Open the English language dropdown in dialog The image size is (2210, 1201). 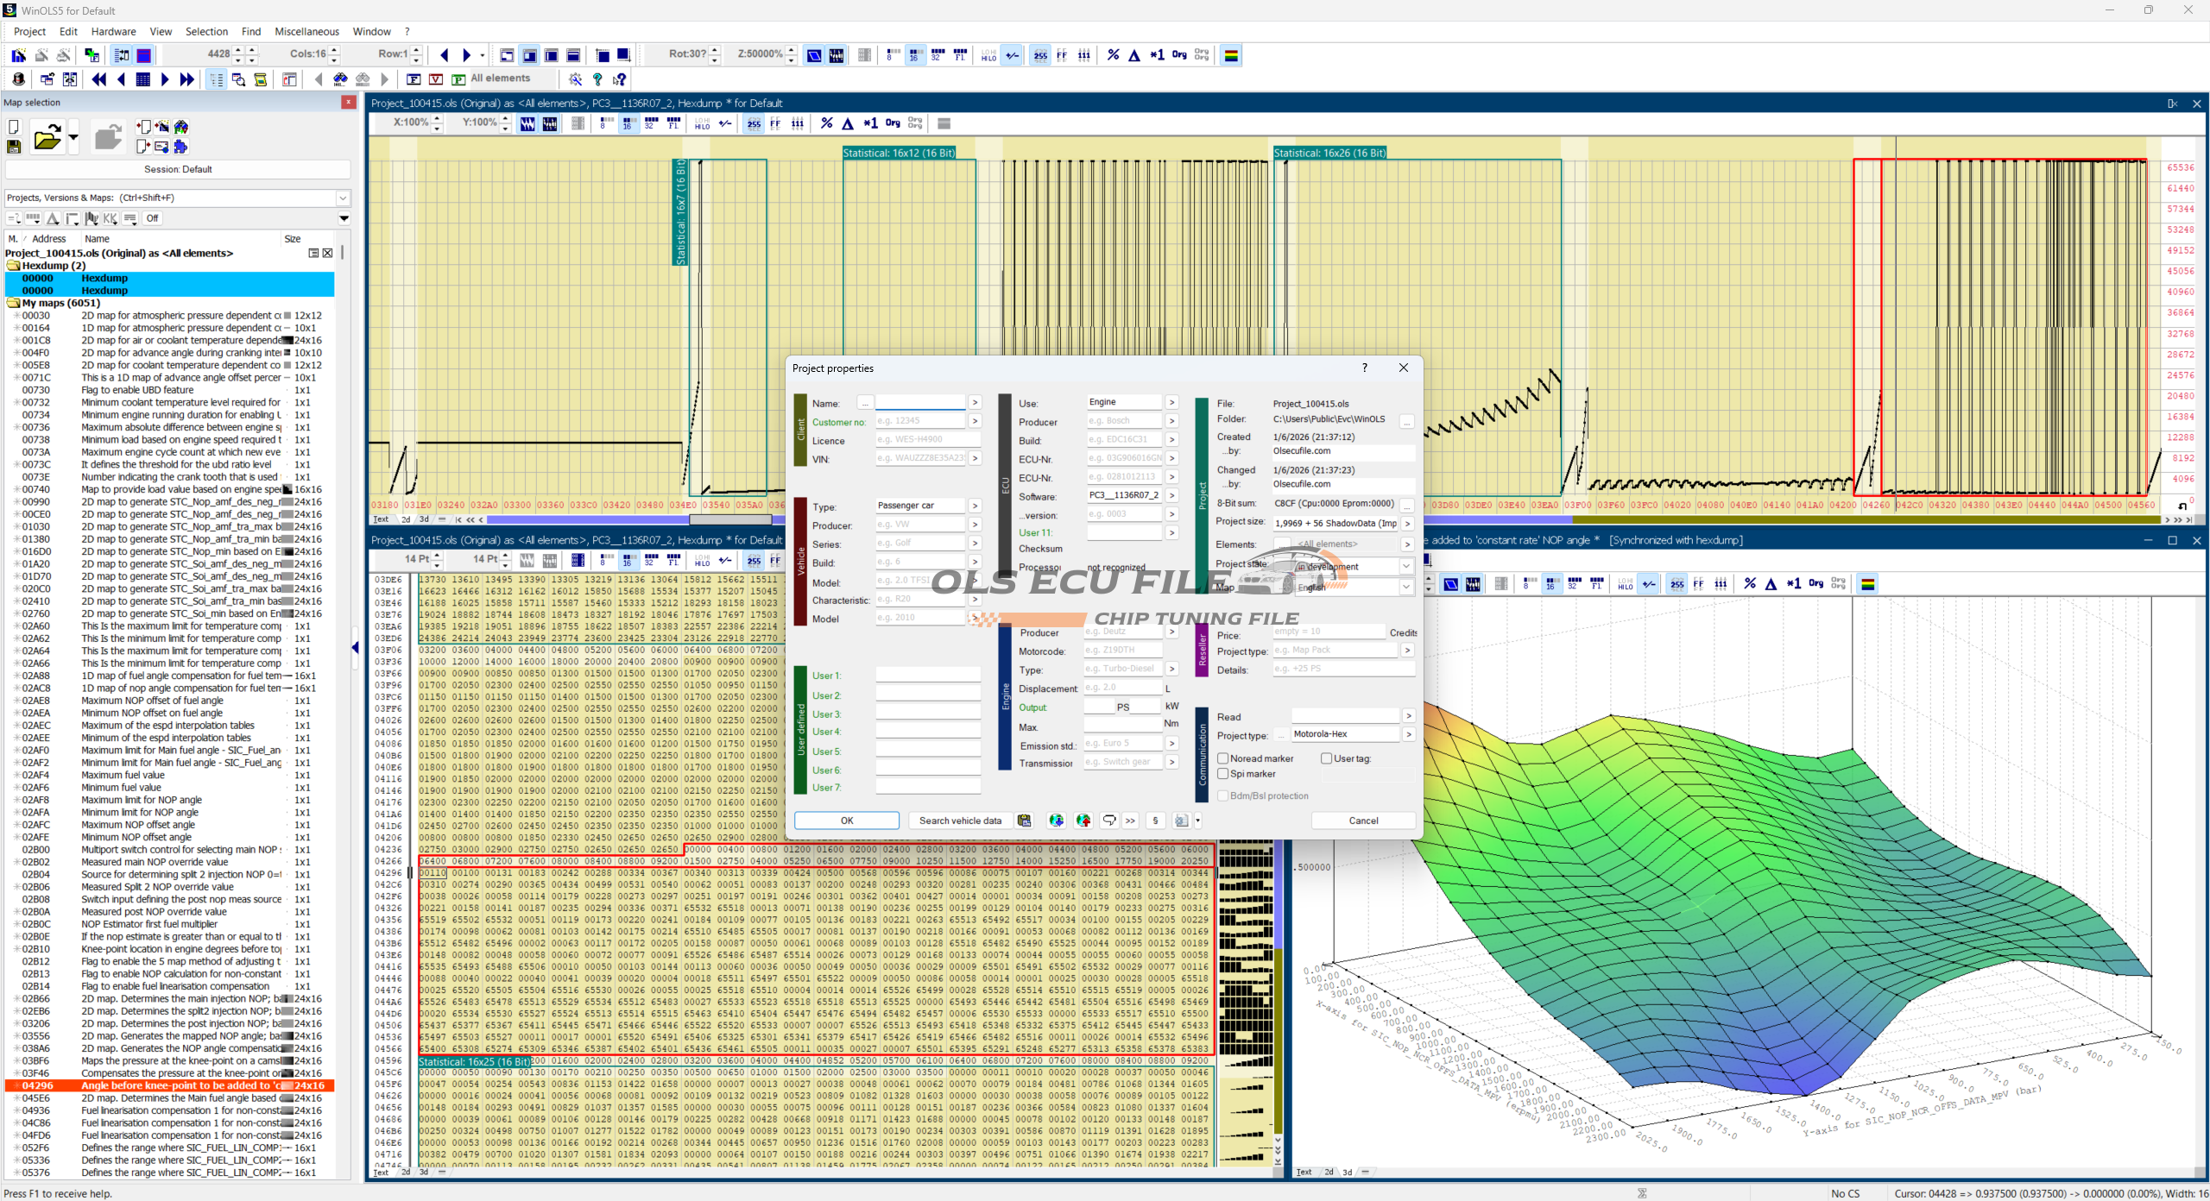pos(1405,587)
